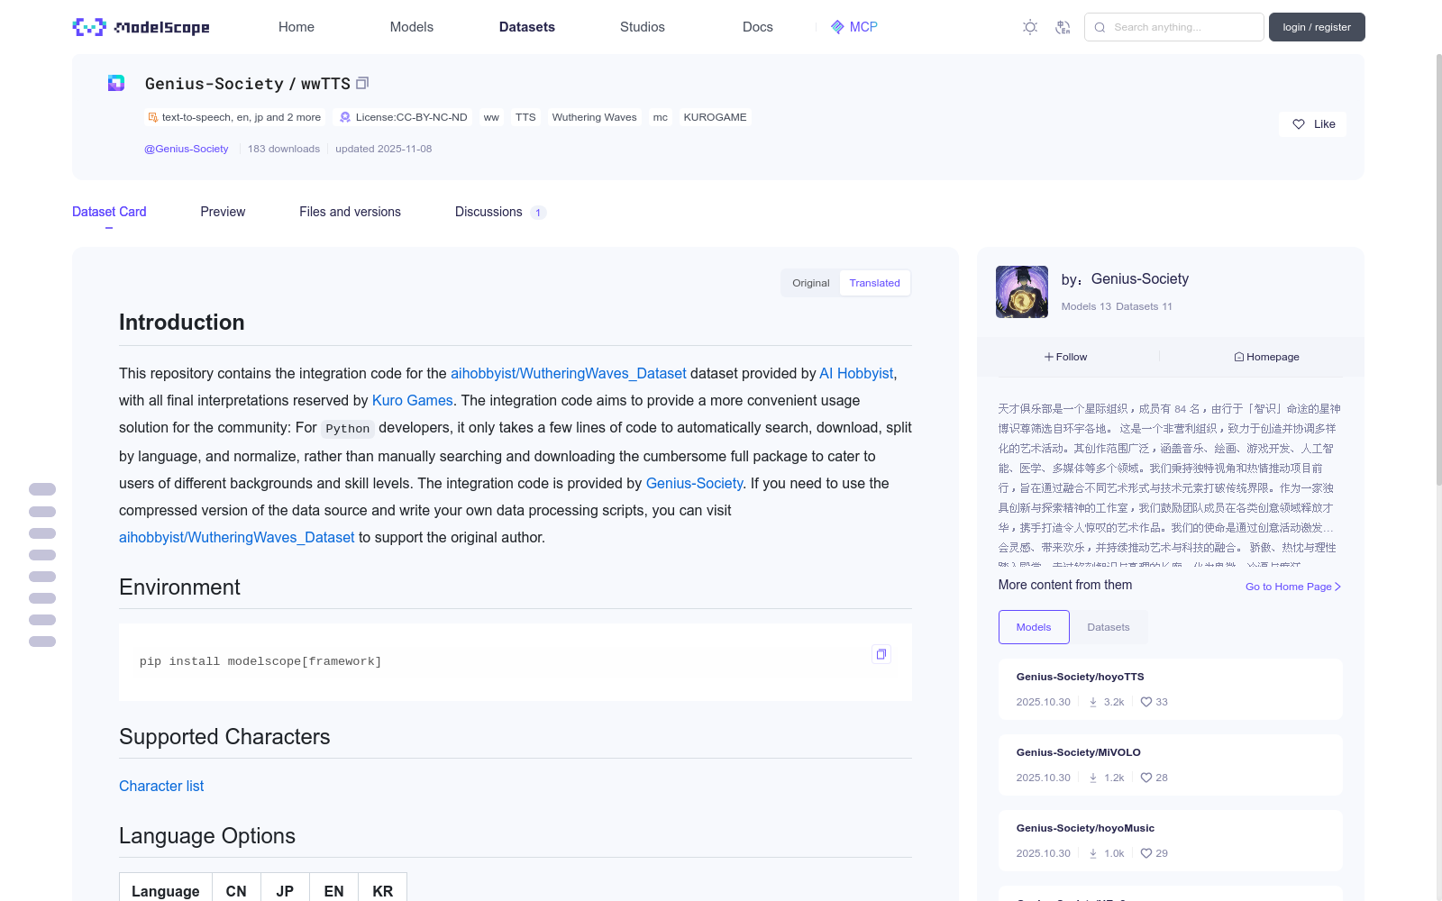Click MiVOLO download count icon
The image size is (1442, 901).
(1093, 778)
